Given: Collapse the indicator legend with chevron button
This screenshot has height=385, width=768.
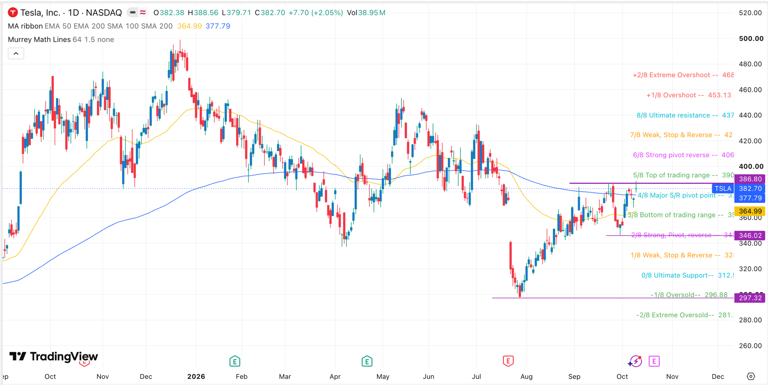Looking at the screenshot, I should pos(16,54).
